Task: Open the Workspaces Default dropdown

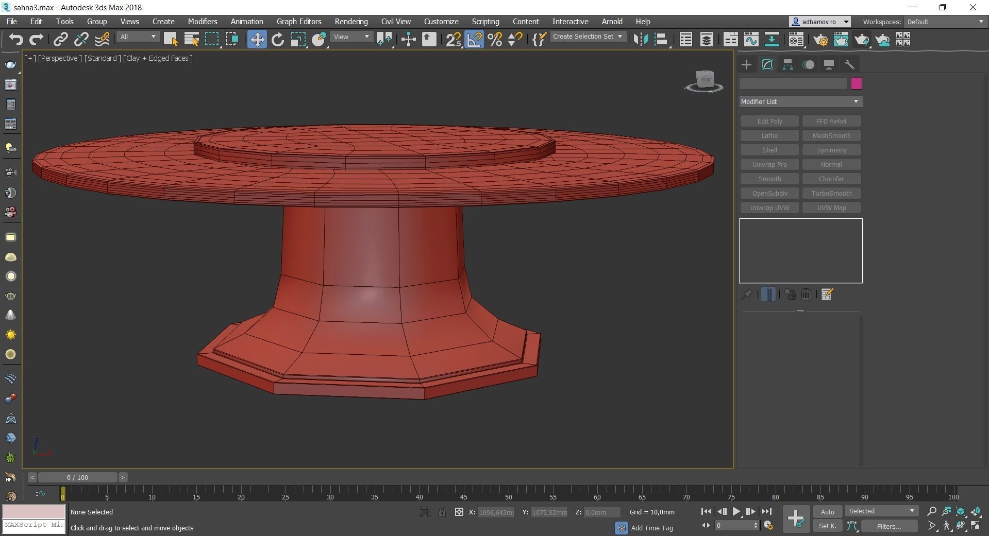Action: 945,22
